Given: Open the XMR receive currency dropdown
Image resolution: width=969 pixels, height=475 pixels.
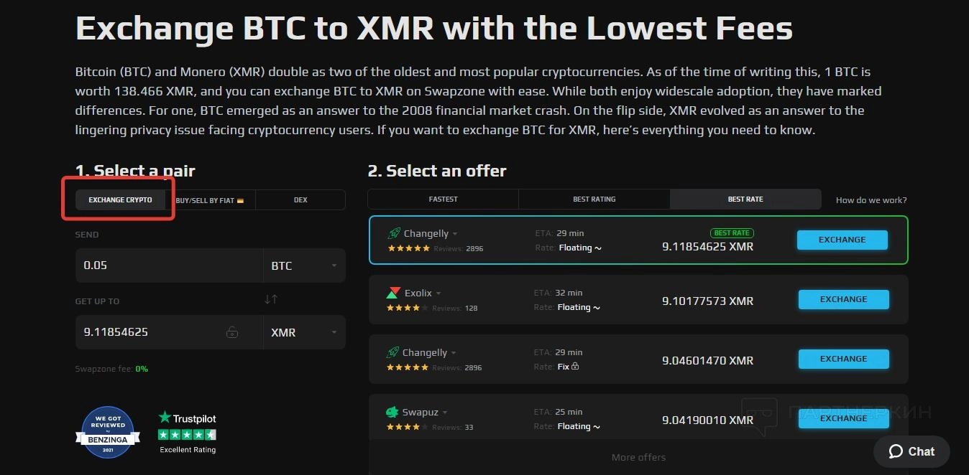Looking at the screenshot, I should click(x=303, y=333).
